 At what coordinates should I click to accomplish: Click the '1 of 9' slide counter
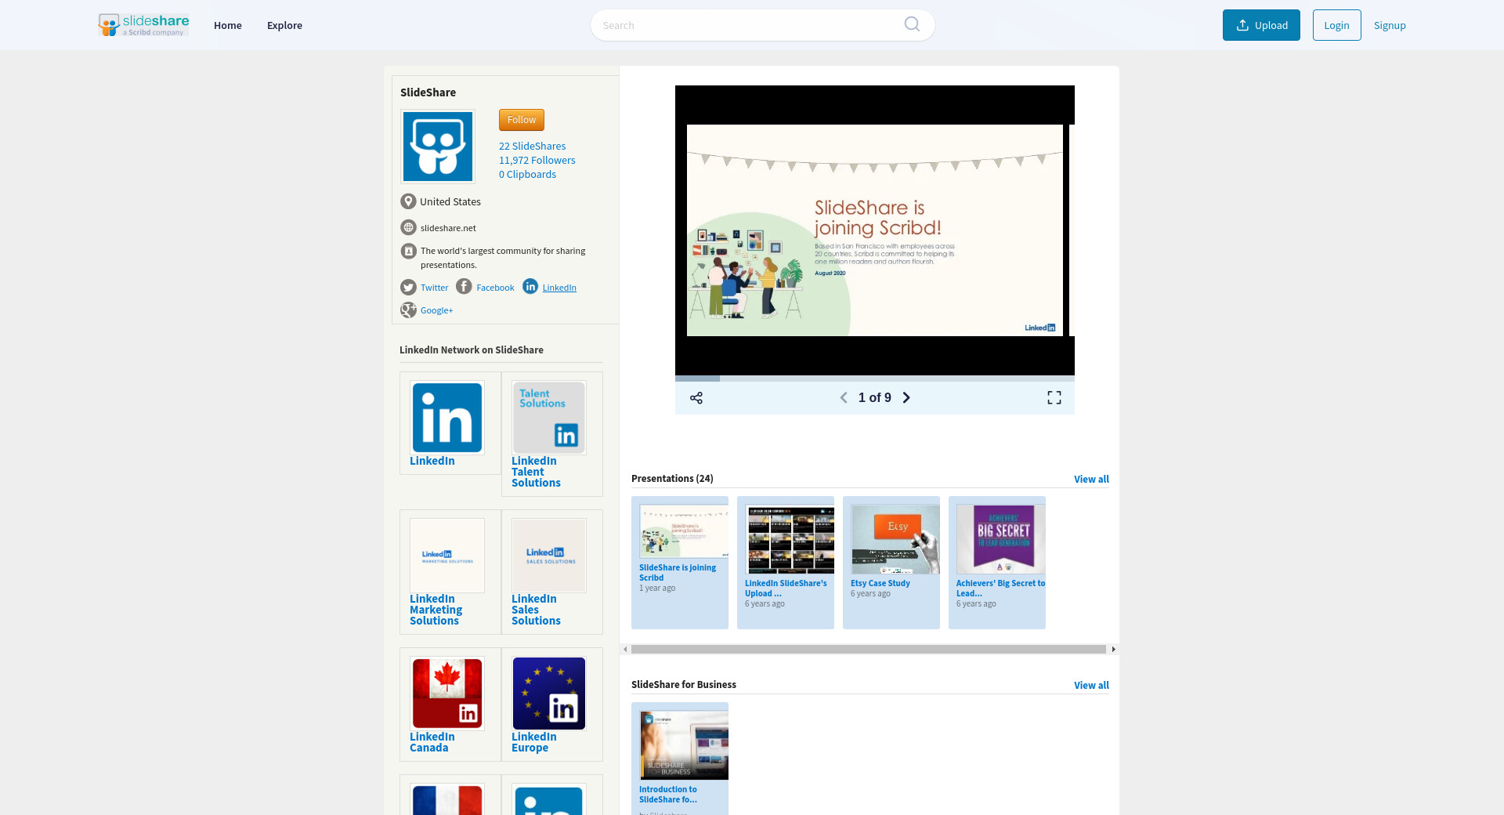tap(875, 398)
